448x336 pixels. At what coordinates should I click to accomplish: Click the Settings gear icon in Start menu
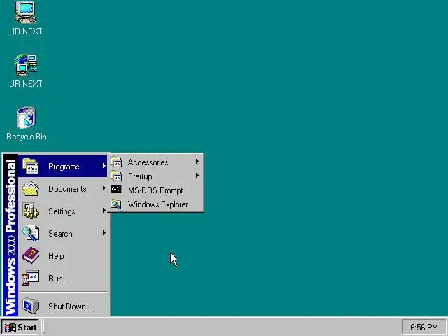click(x=31, y=211)
